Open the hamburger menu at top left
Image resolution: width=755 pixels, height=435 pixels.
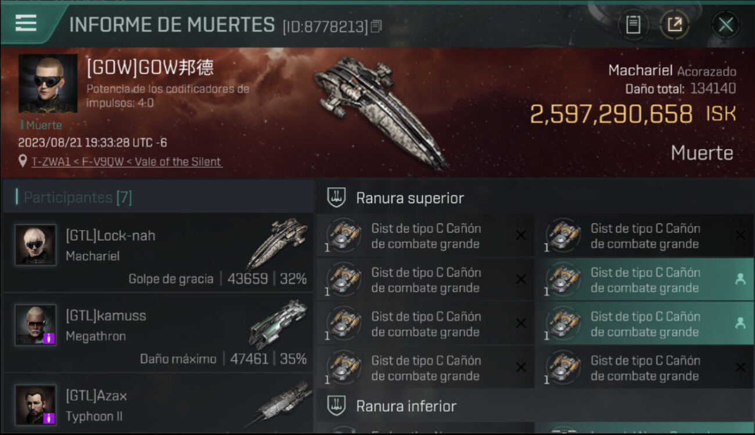tap(26, 23)
